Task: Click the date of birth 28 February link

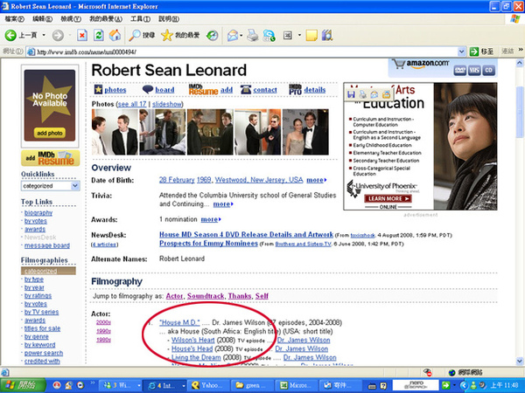Action: click(x=177, y=180)
